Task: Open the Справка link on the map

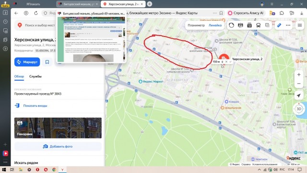Action: click(246, 164)
